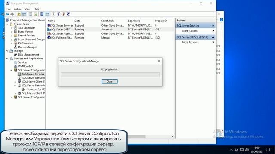Select the SQL Full-text Filter service row
Viewport: 275px width, 154px height.
[x=110, y=38]
